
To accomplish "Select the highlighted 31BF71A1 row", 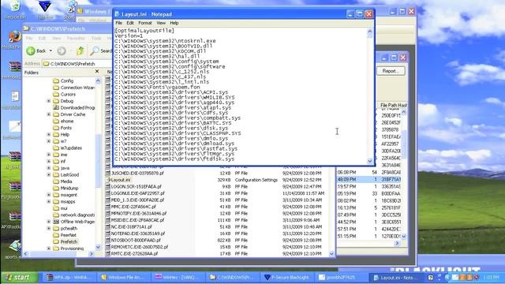I will tap(369, 179).
